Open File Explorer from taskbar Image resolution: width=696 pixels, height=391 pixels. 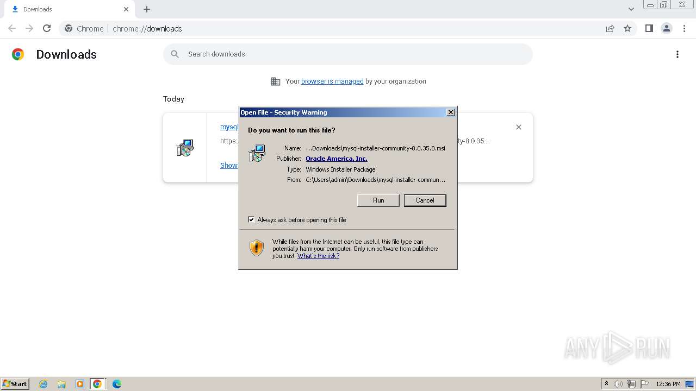[x=61, y=384]
